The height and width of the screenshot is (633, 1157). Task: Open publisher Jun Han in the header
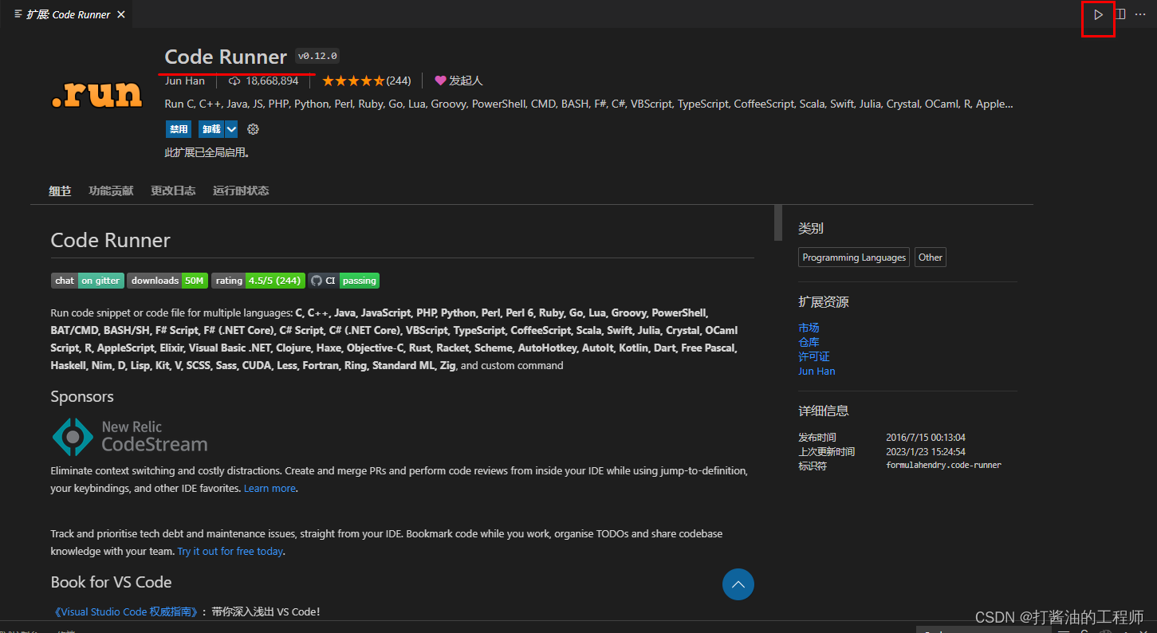click(184, 81)
